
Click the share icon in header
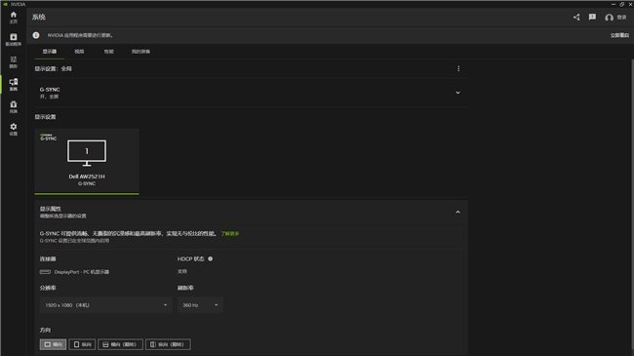pyautogui.click(x=576, y=17)
